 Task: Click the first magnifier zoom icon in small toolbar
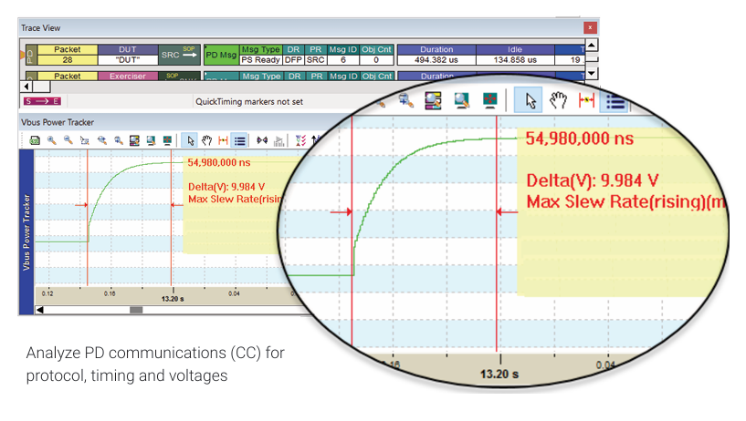point(52,140)
